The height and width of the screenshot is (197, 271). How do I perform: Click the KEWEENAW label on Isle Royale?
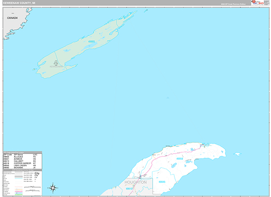[56, 66]
